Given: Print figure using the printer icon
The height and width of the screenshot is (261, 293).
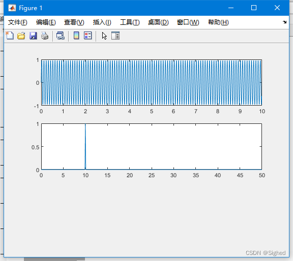Looking at the screenshot, I should click(45, 36).
